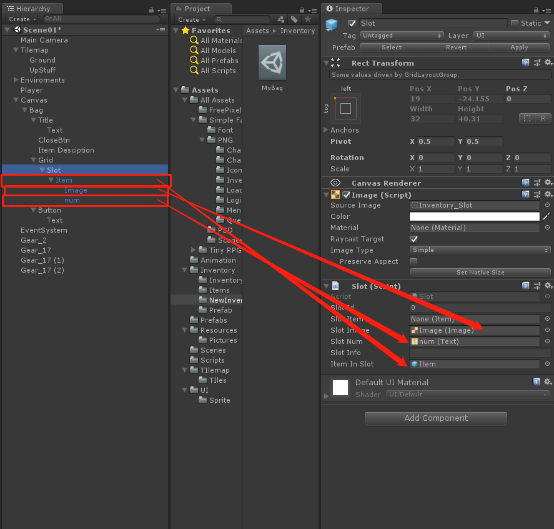Open Image (Script) help reference icon
This screenshot has width=554, height=529.
click(526, 194)
